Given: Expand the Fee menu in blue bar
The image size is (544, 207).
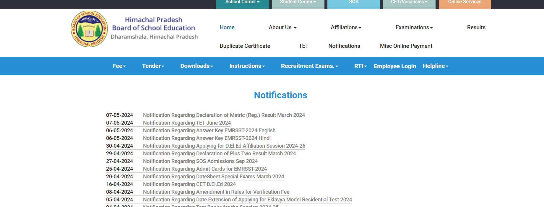Looking at the screenshot, I should (119, 66).
